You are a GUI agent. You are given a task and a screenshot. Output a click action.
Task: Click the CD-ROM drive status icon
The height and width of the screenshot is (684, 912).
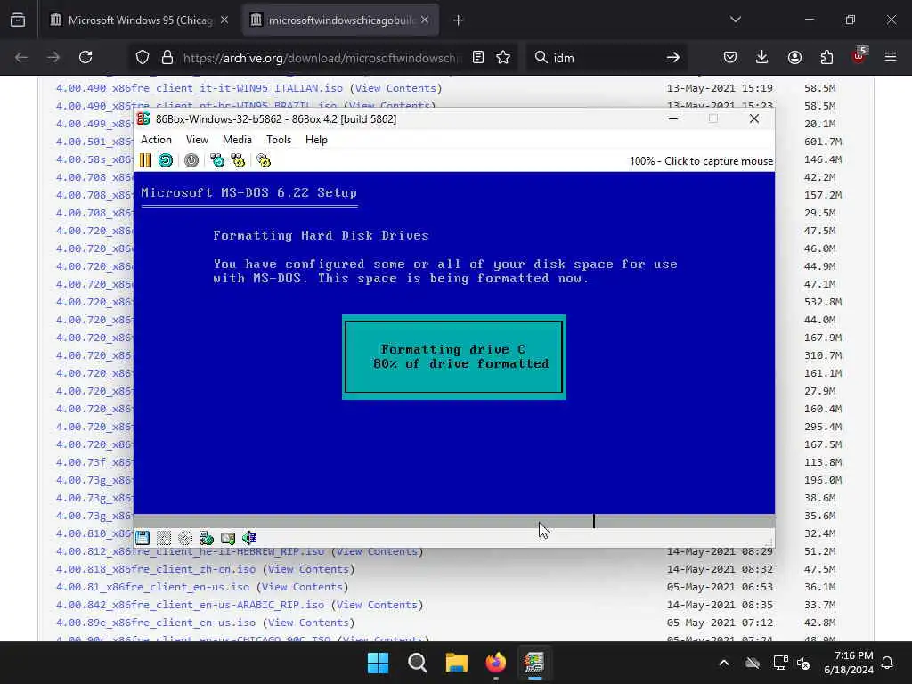pyautogui.click(x=185, y=538)
